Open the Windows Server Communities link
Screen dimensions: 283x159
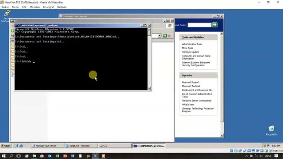196,101
